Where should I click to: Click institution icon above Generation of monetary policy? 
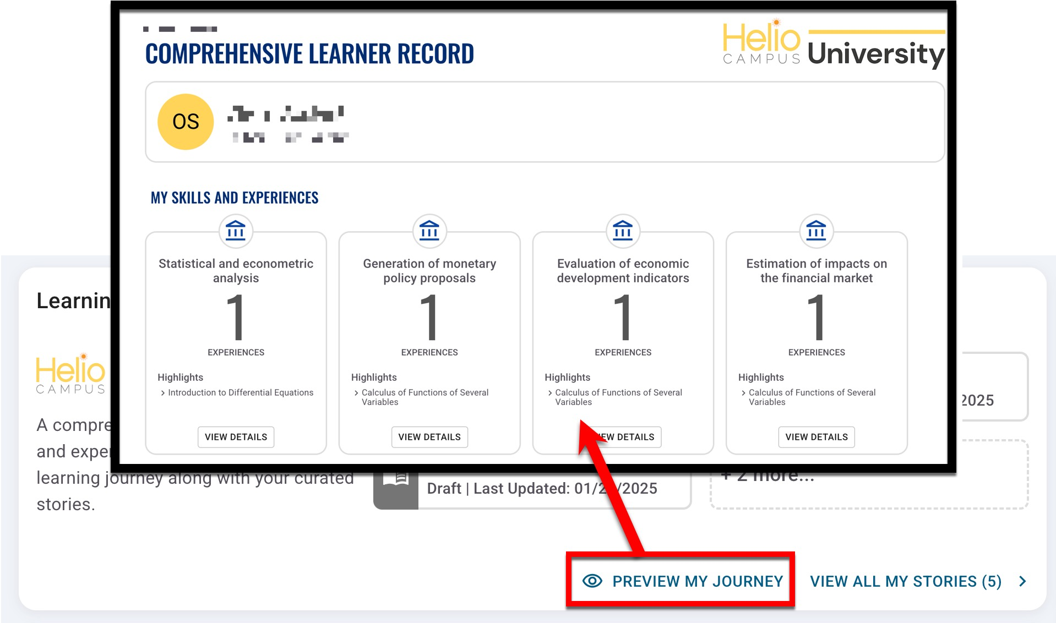429,231
